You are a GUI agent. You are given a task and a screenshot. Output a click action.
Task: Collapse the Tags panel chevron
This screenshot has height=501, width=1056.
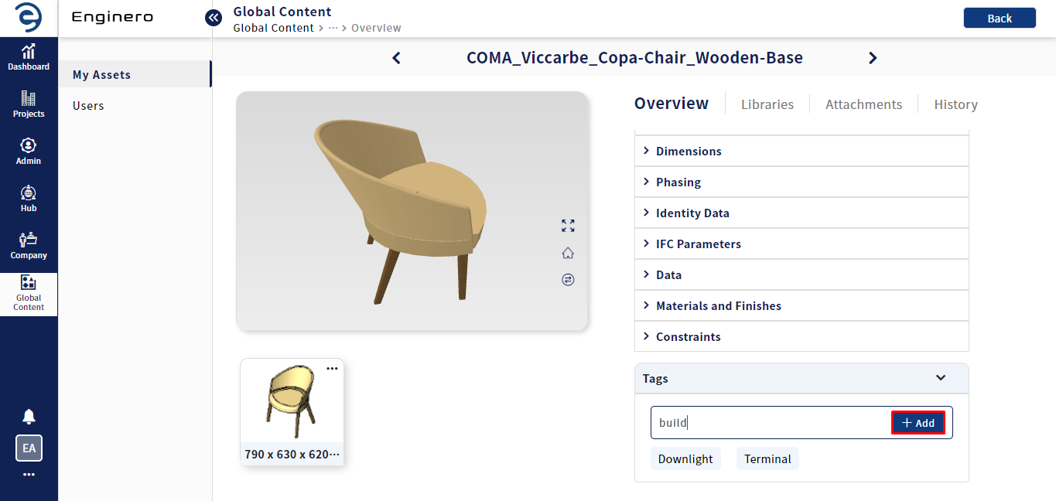click(941, 378)
